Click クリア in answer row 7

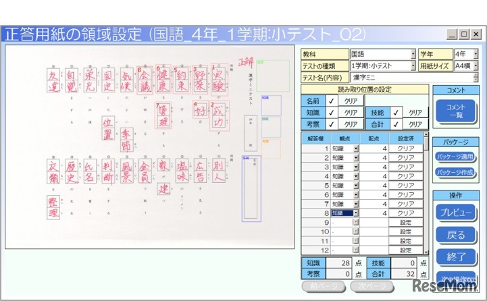click(x=406, y=204)
